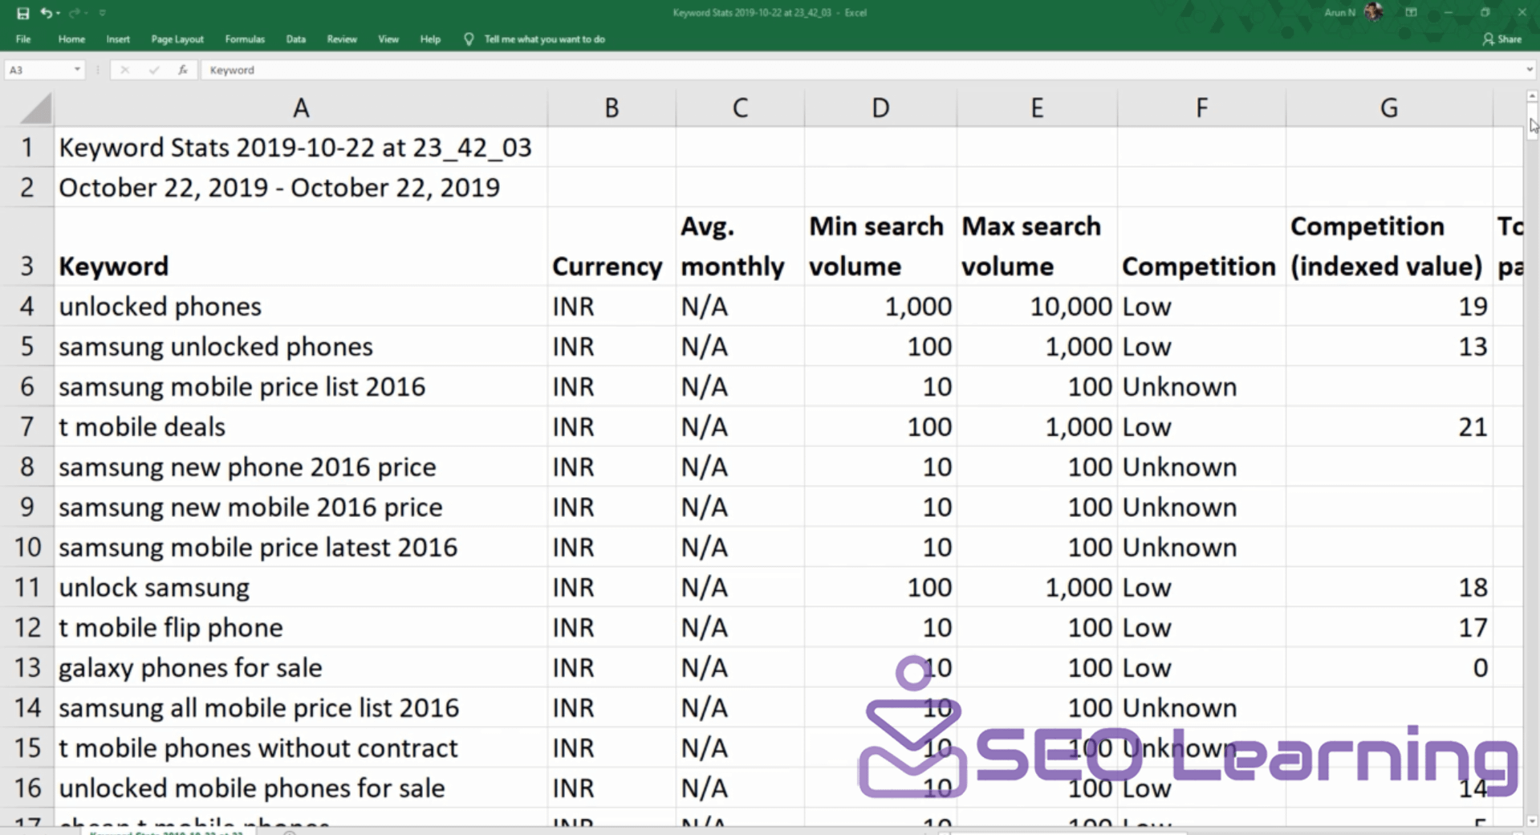Click the 't mobile flip phone' cell
1540x835 pixels.
pos(301,627)
